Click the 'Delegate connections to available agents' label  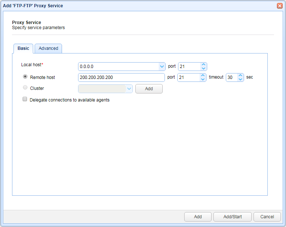[x=69, y=100]
